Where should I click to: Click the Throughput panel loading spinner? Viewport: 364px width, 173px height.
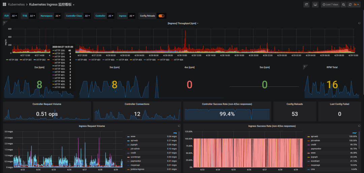pyautogui.click(x=359, y=23)
